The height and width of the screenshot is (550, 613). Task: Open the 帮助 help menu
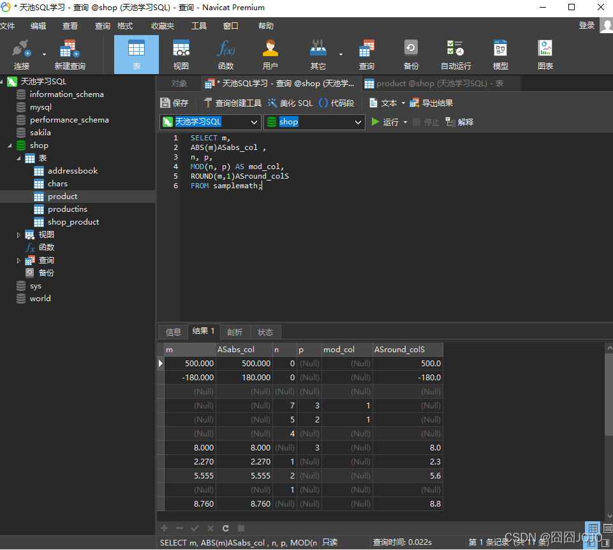[x=266, y=26]
